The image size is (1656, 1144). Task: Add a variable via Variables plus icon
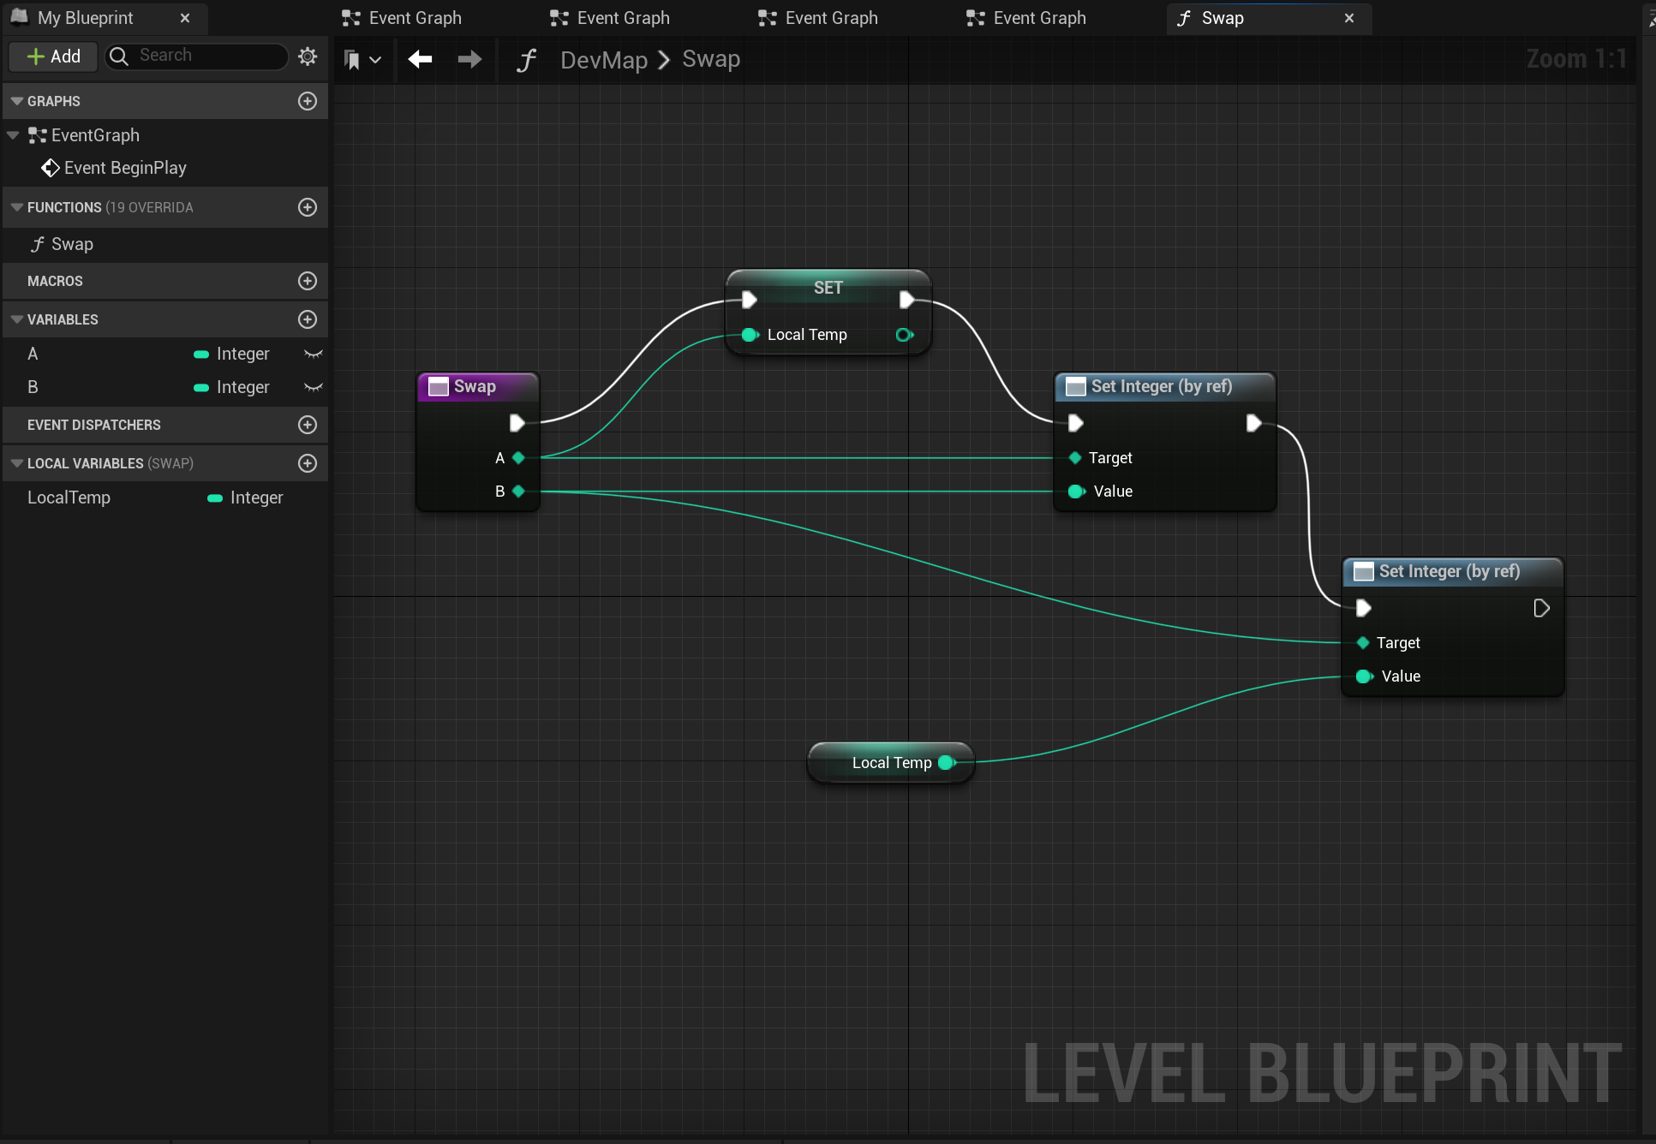pos(308,319)
